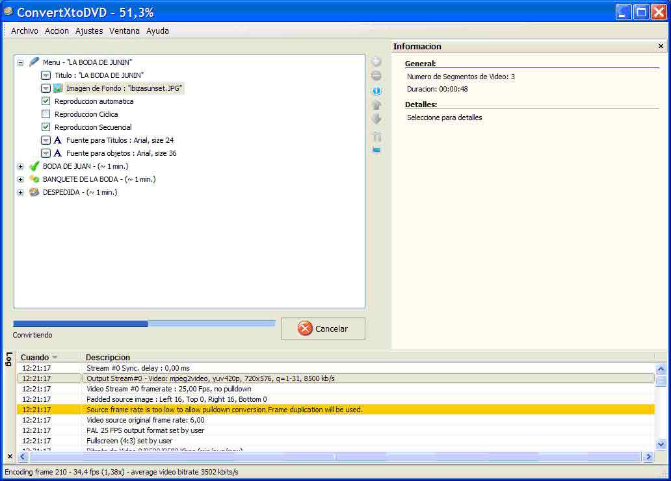Select the highlighted Source frame rate warning row
The height and width of the screenshot is (481, 671).
click(x=335, y=410)
